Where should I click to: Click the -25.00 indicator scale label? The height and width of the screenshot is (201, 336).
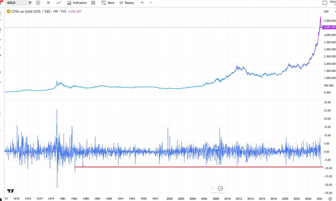pos(328,193)
